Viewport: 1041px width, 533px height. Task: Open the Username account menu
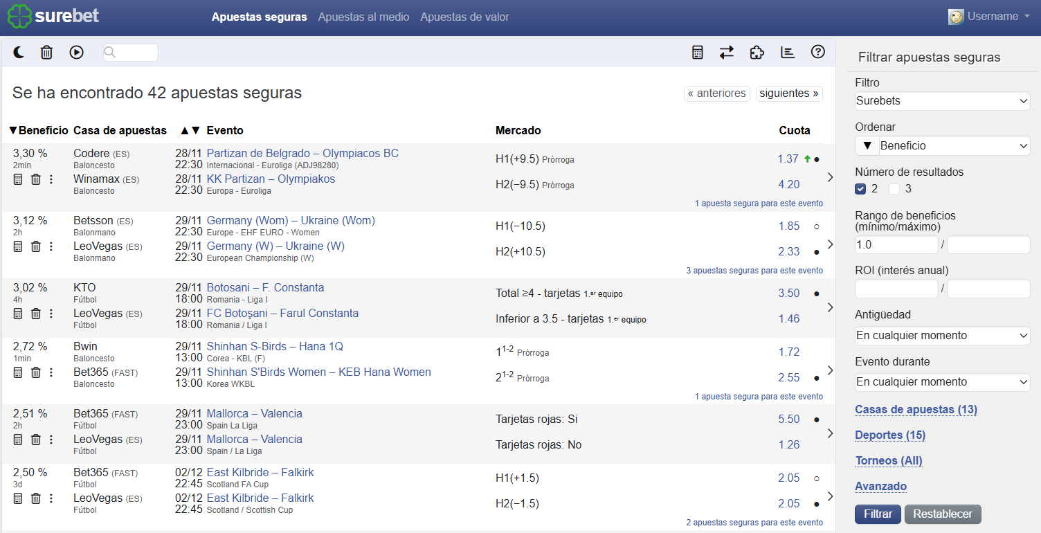pyautogui.click(x=989, y=17)
